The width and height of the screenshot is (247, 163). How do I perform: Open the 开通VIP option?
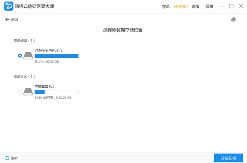click(181, 7)
